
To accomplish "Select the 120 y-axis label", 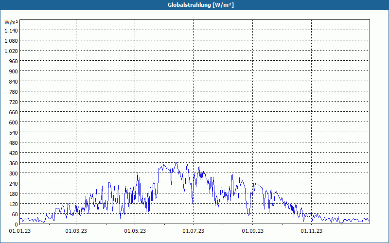I will coord(14,204).
